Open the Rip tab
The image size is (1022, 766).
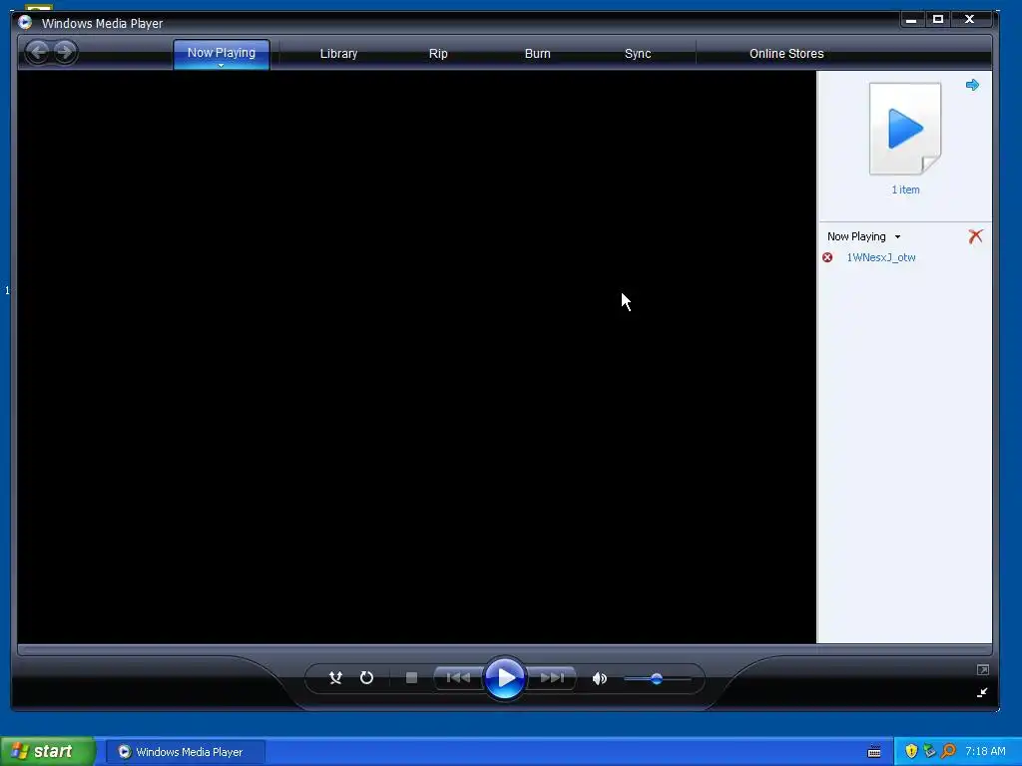[x=438, y=54]
